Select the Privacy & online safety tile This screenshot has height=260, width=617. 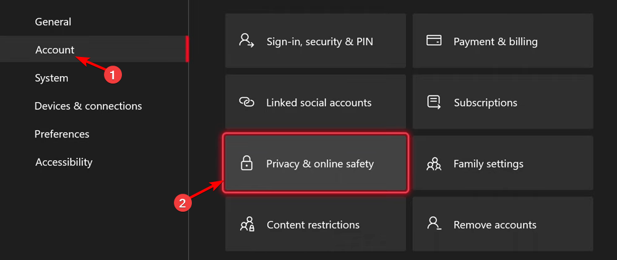[x=315, y=163]
